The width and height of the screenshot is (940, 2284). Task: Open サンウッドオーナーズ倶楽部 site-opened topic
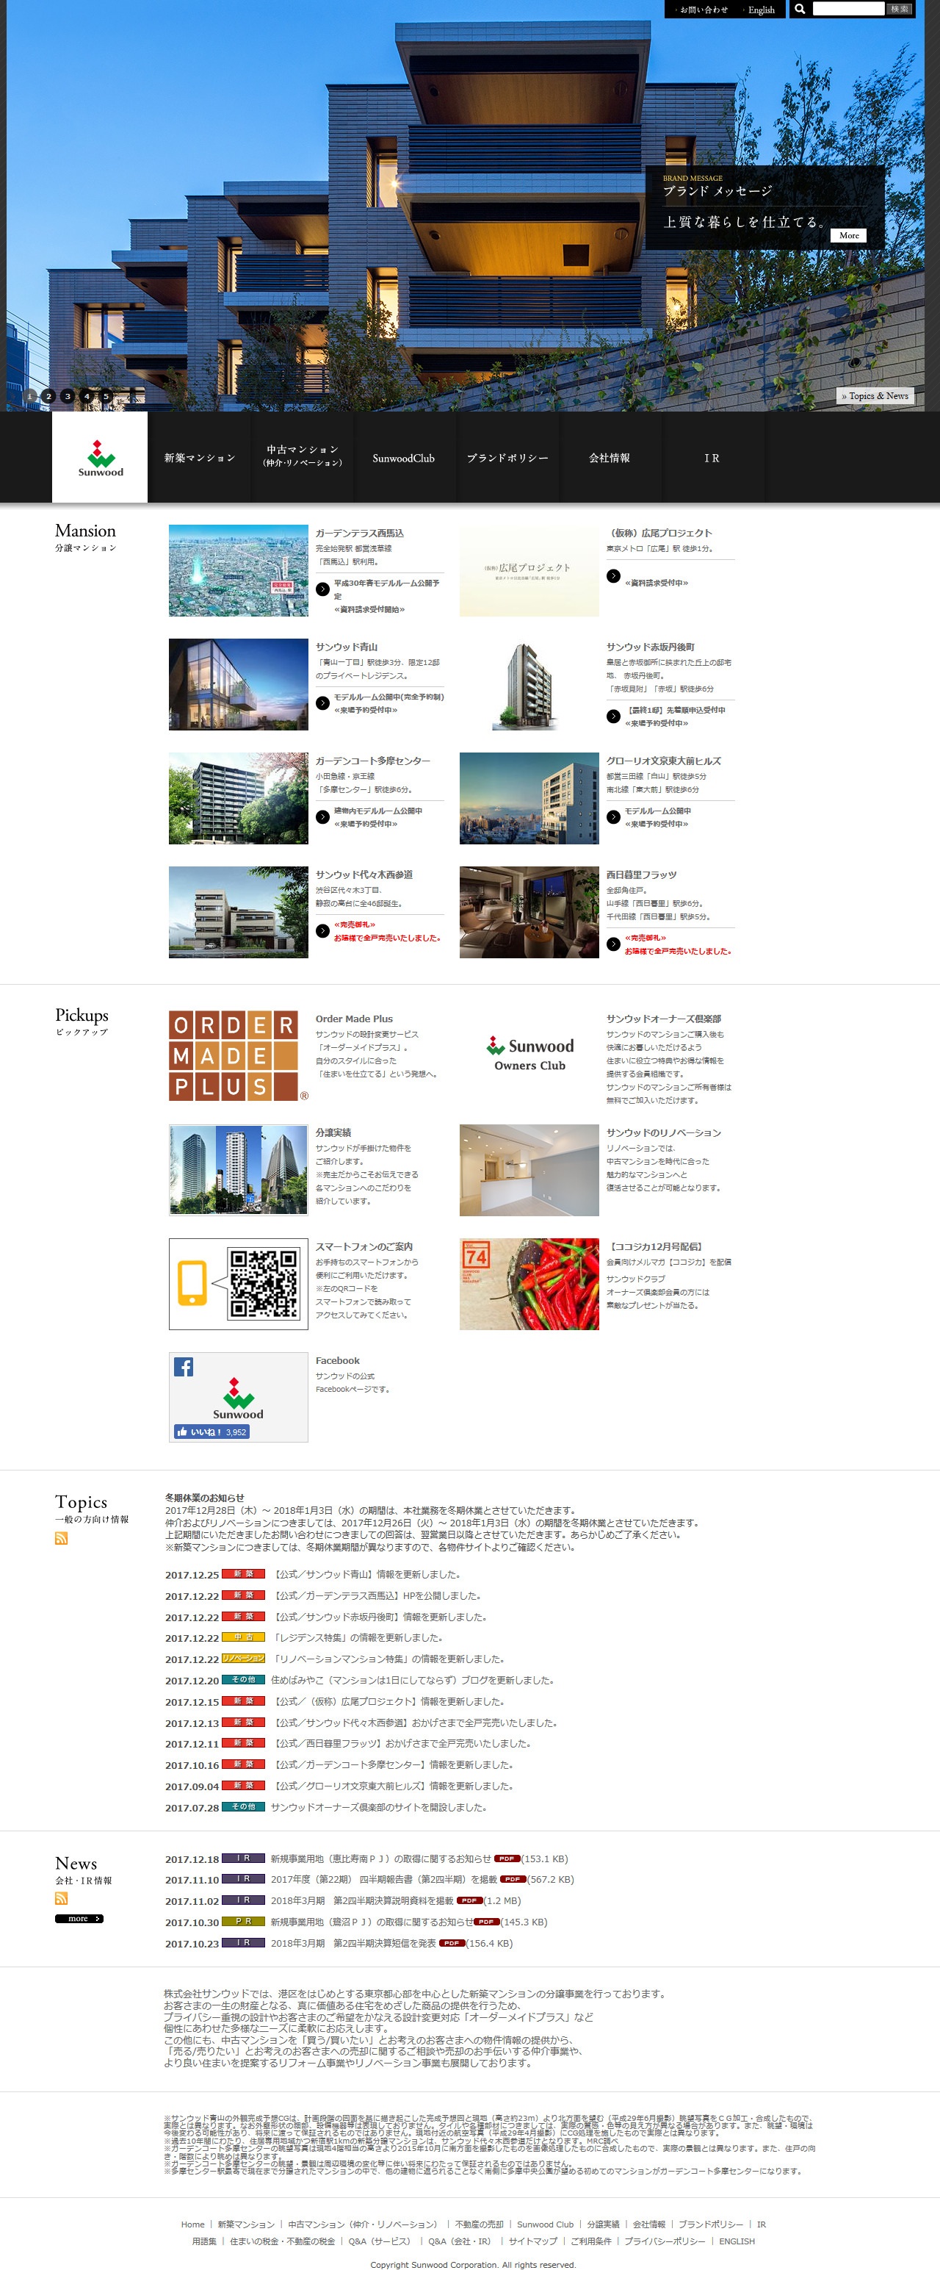click(x=379, y=1807)
